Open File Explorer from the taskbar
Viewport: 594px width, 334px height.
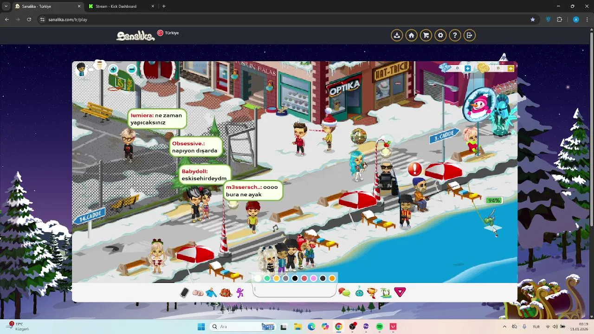pos(297,327)
